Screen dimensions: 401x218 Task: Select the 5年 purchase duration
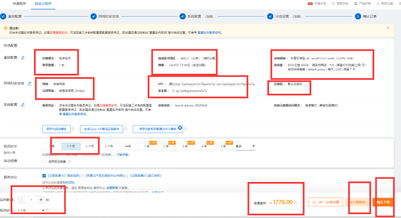223,146
